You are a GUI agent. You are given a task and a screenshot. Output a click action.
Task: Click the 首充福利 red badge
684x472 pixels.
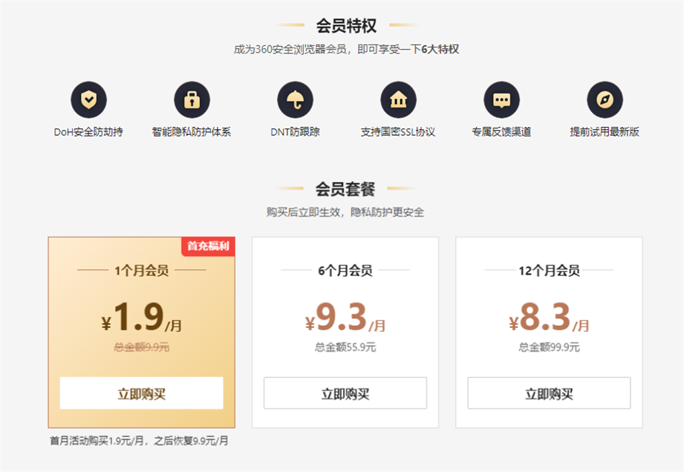(x=208, y=246)
